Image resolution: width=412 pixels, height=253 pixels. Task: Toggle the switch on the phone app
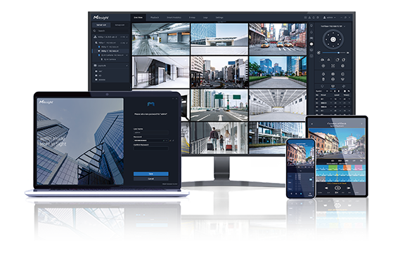click(311, 179)
